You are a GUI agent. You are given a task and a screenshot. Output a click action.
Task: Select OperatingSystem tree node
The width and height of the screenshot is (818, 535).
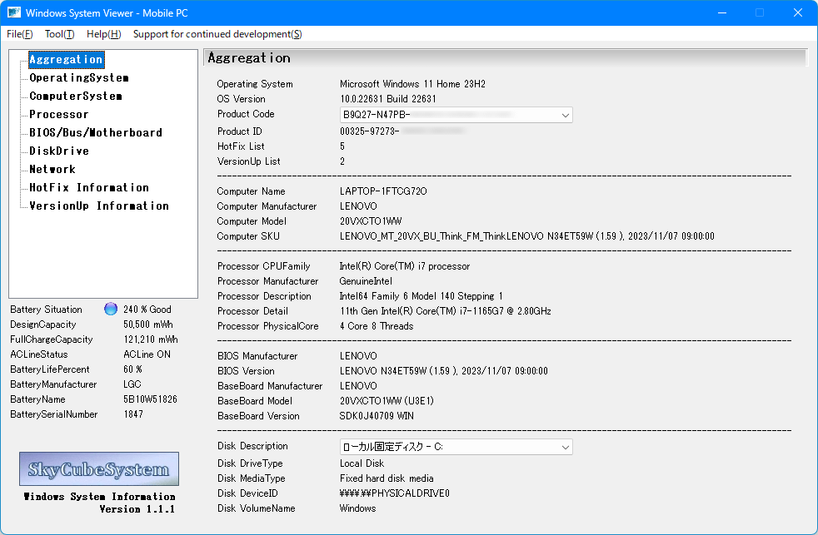(79, 77)
